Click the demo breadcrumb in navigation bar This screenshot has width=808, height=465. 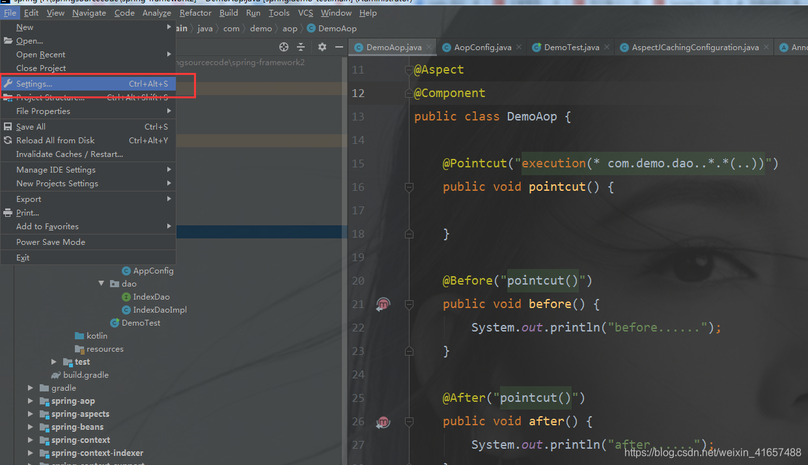pos(261,29)
